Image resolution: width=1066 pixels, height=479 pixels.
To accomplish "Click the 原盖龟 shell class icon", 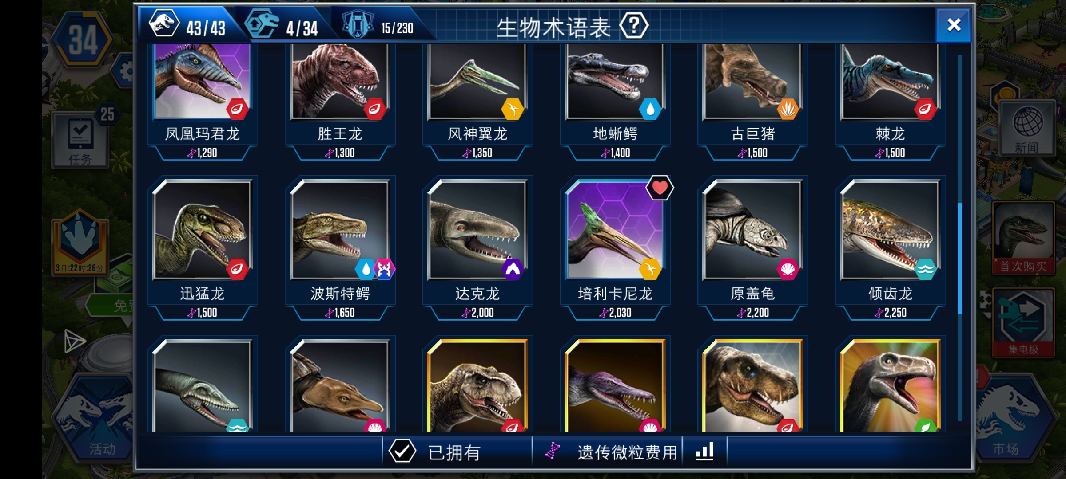I will click(788, 269).
